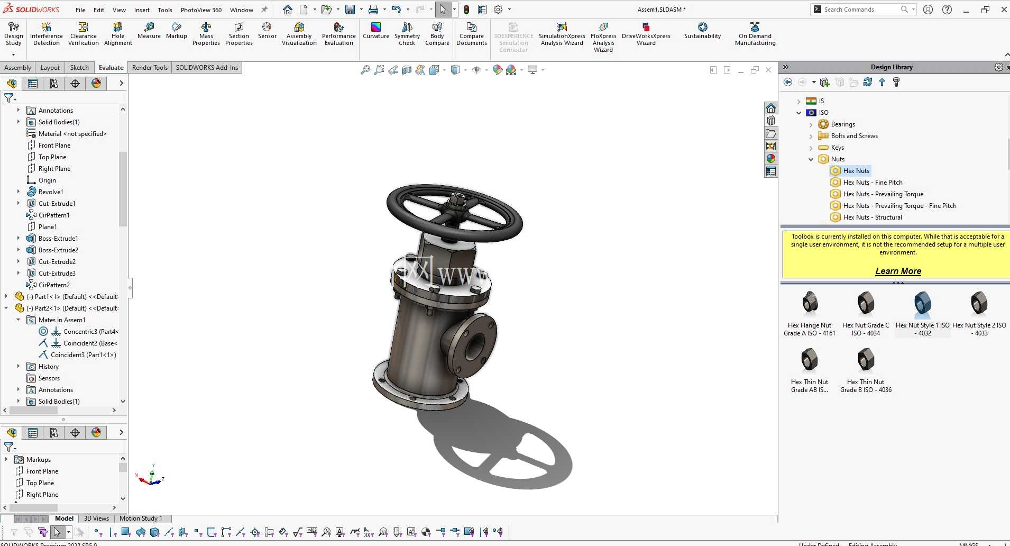Toggle Curvature display
Viewport: 1010px width, 546px height.
tap(376, 31)
